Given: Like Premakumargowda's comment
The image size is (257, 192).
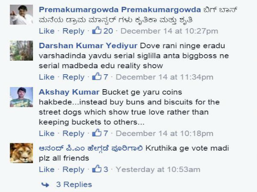Looking at the screenshot, I should (47, 31).
